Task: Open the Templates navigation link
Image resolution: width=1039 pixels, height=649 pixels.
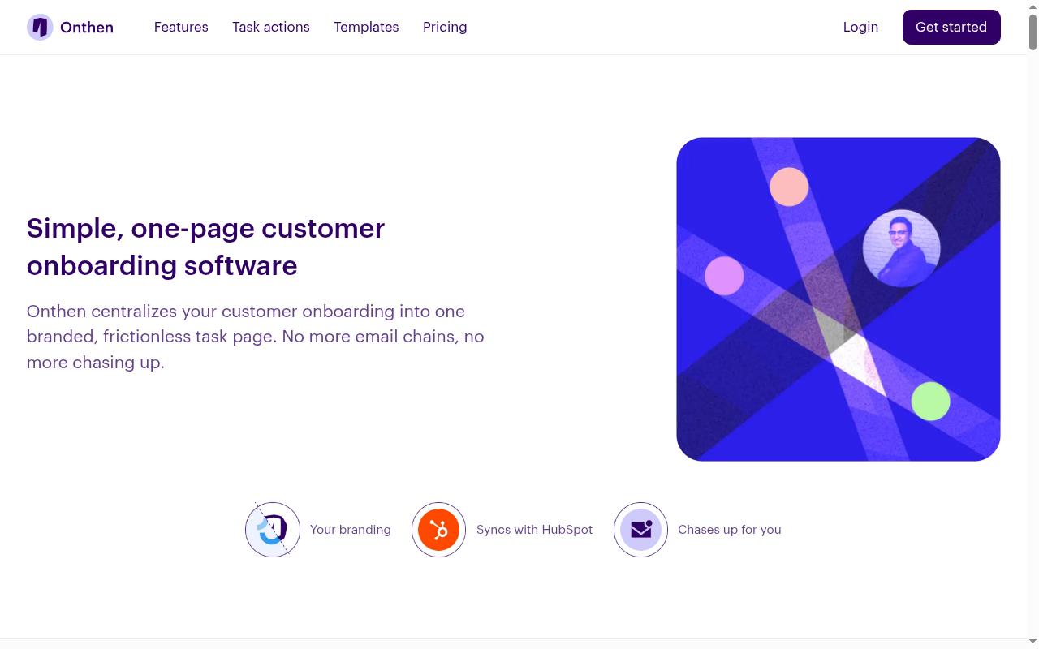Action: [366, 27]
